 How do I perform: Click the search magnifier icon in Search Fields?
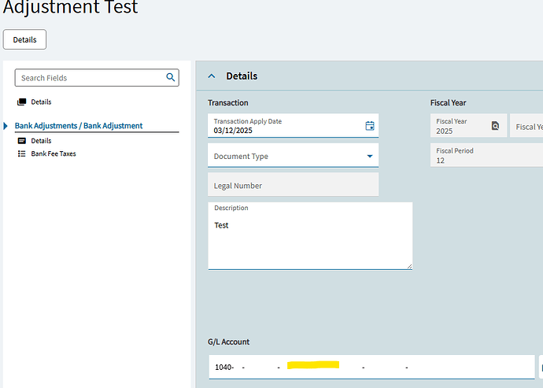[170, 78]
